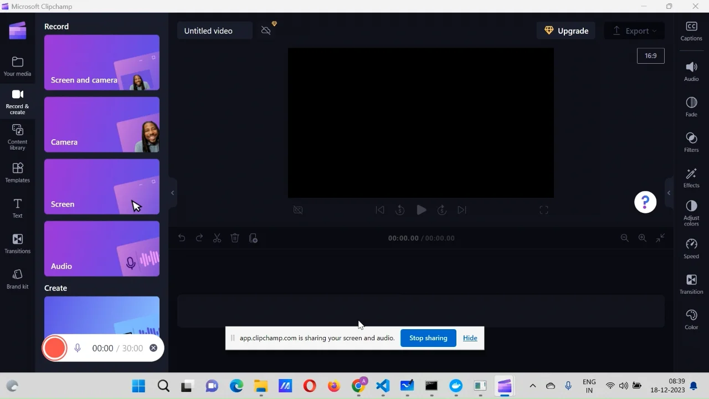Choose Audio recording card

(x=102, y=249)
